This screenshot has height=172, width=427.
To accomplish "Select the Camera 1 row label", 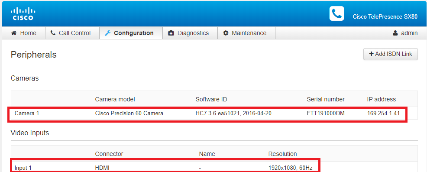I will 27,113.
